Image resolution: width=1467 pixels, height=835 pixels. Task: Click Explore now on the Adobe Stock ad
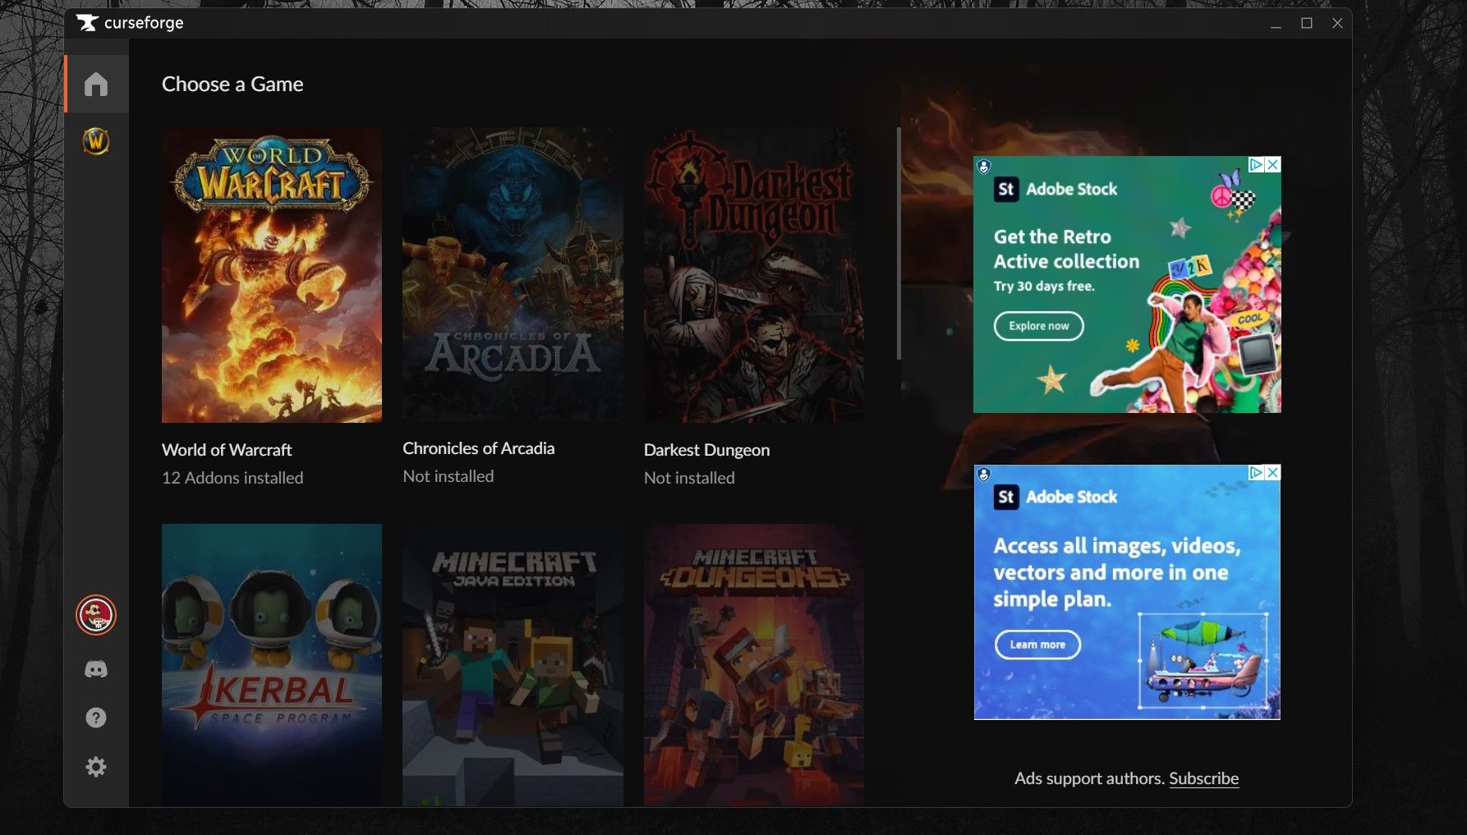pos(1038,326)
